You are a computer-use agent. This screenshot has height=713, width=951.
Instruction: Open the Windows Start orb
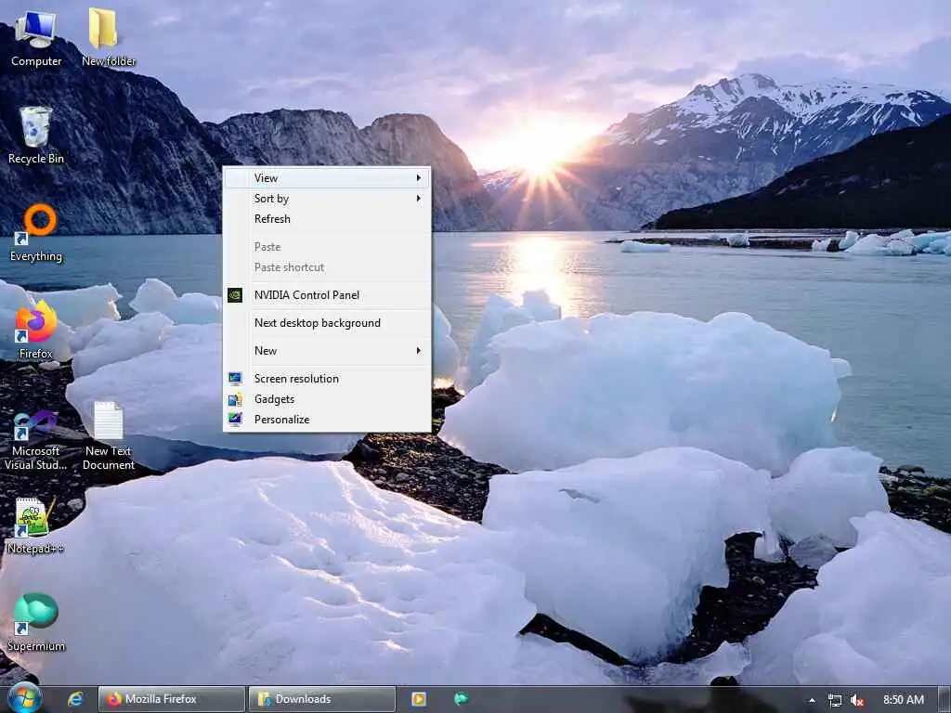(24, 698)
